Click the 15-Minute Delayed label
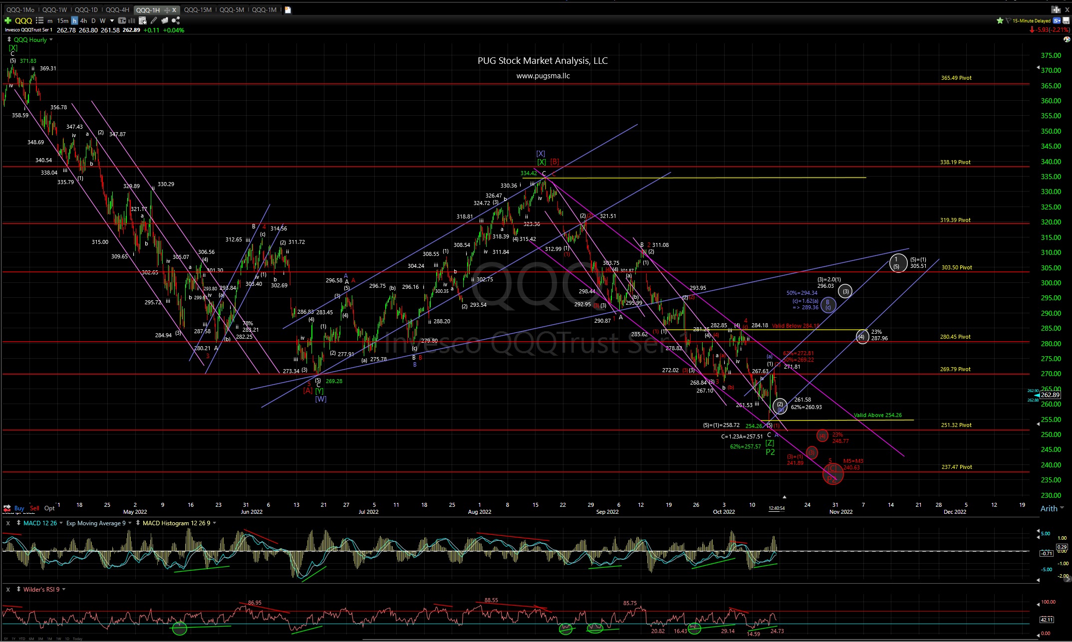The image size is (1072, 642). click(x=1032, y=21)
